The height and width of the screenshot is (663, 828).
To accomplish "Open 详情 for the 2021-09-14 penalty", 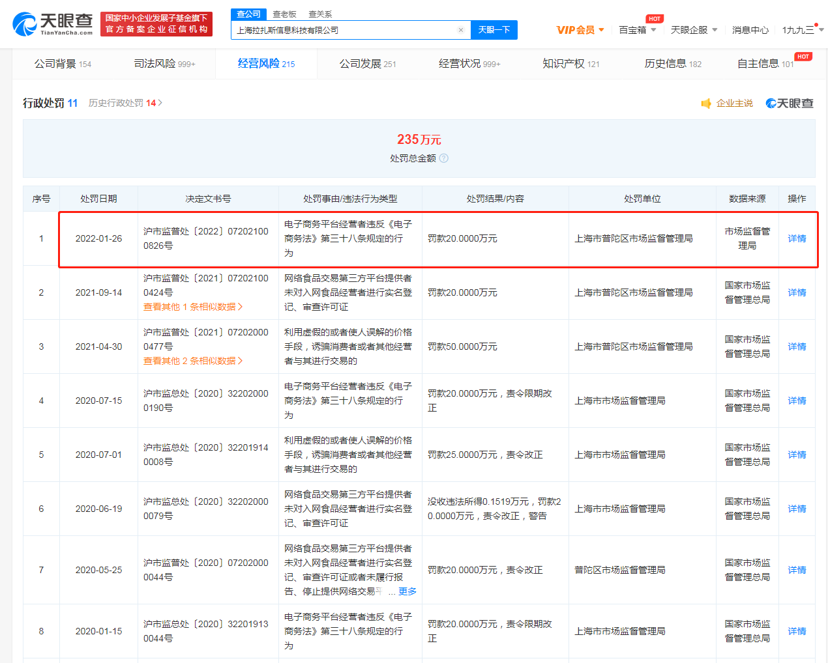I will tap(797, 292).
